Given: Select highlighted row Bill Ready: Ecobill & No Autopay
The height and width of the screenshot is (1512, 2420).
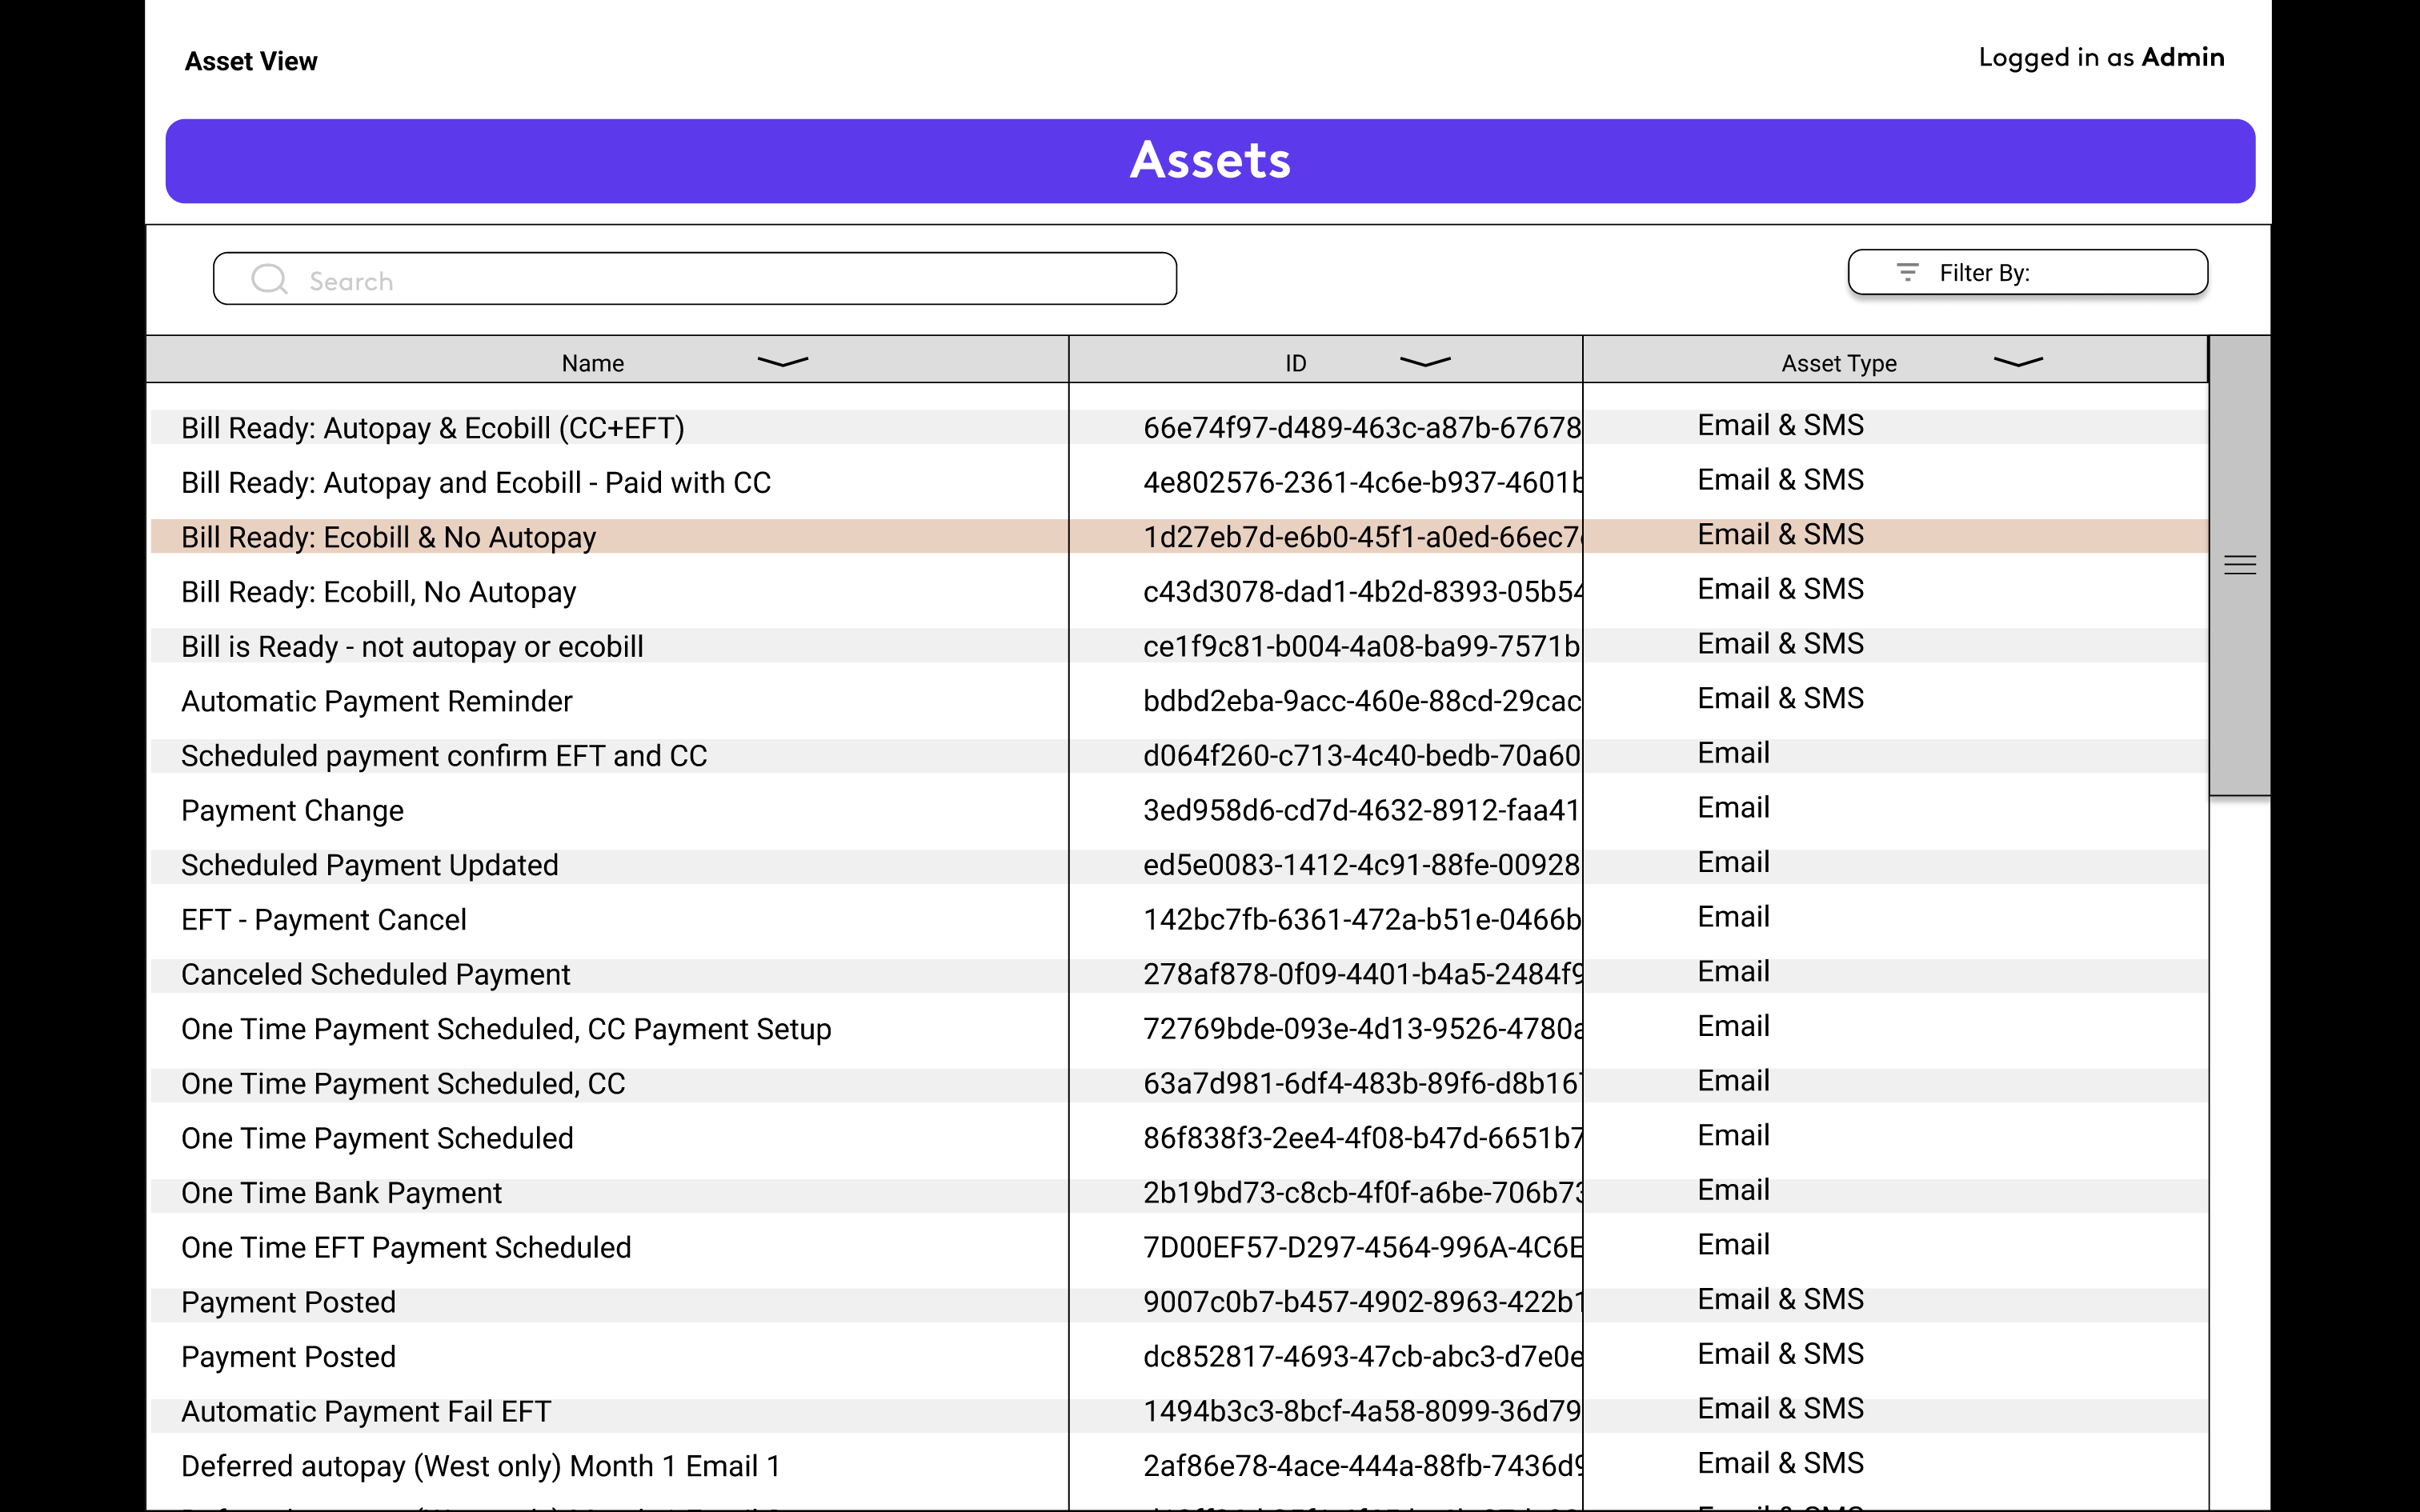Looking at the screenshot, I should (x=1178, y=536).
